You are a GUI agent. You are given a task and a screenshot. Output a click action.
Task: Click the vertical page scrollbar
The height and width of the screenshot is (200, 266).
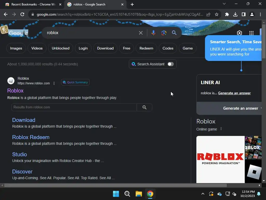(264, 41)
